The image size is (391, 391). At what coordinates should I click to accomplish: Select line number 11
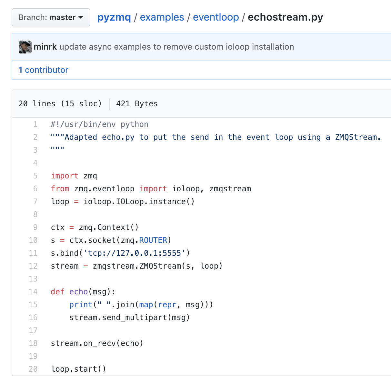(x=33, y=253)
